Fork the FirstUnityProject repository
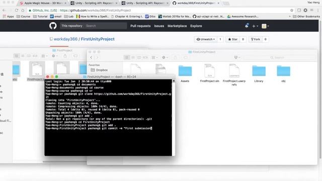This screenshot has height=181, width=322. (x=256, y=39)
